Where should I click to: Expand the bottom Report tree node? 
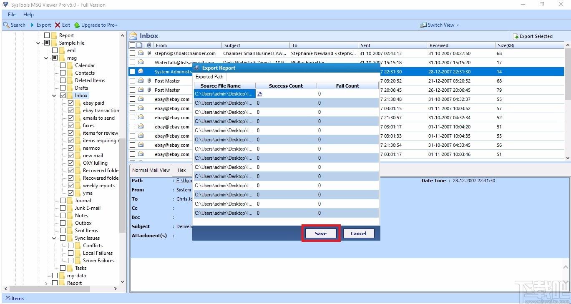click(46, 283)
